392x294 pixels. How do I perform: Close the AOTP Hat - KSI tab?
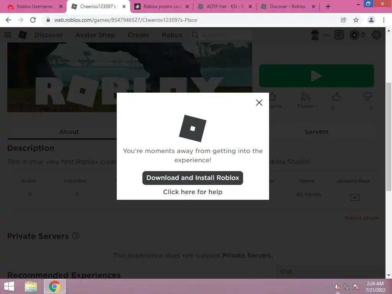tap(250, 7)
